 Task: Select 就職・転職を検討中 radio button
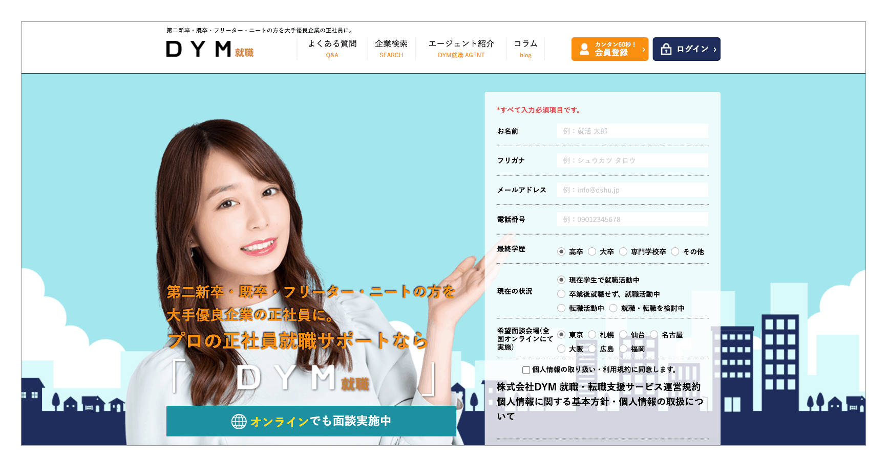click(x=613, y=308)
